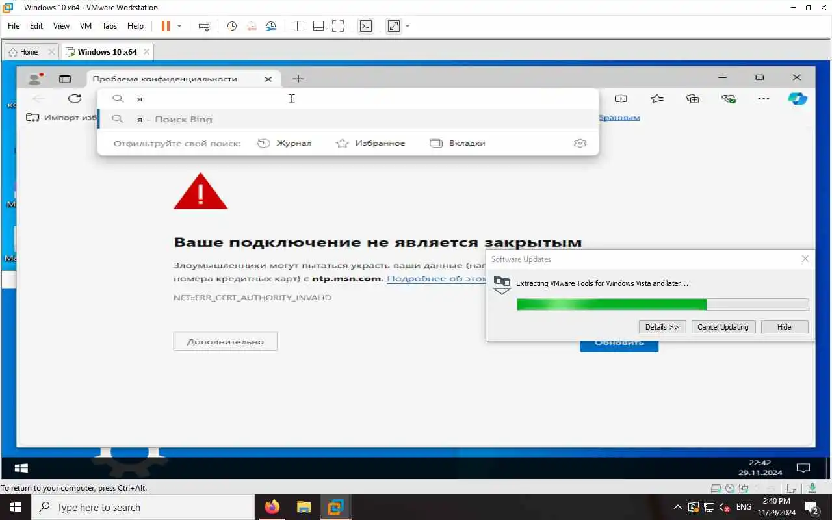
Task: Open Firefox from the host taskbar
Action: point(272,507)
